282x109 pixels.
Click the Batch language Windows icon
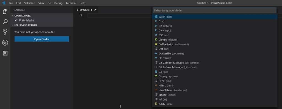[156, 17]
